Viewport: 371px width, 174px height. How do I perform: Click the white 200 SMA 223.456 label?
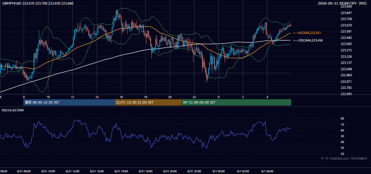[308, 40]
